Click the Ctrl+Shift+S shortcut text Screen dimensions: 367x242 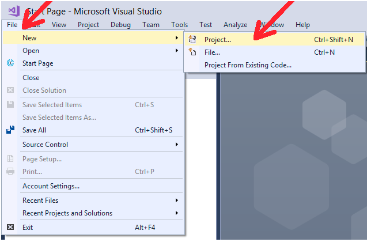(x=153, y=130)
